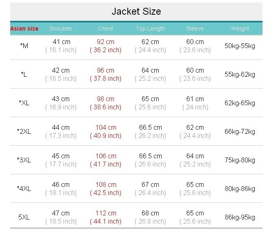269x233 pixels.
Task: Click the red 92 cm chest value
Action: tap(105, 42)
